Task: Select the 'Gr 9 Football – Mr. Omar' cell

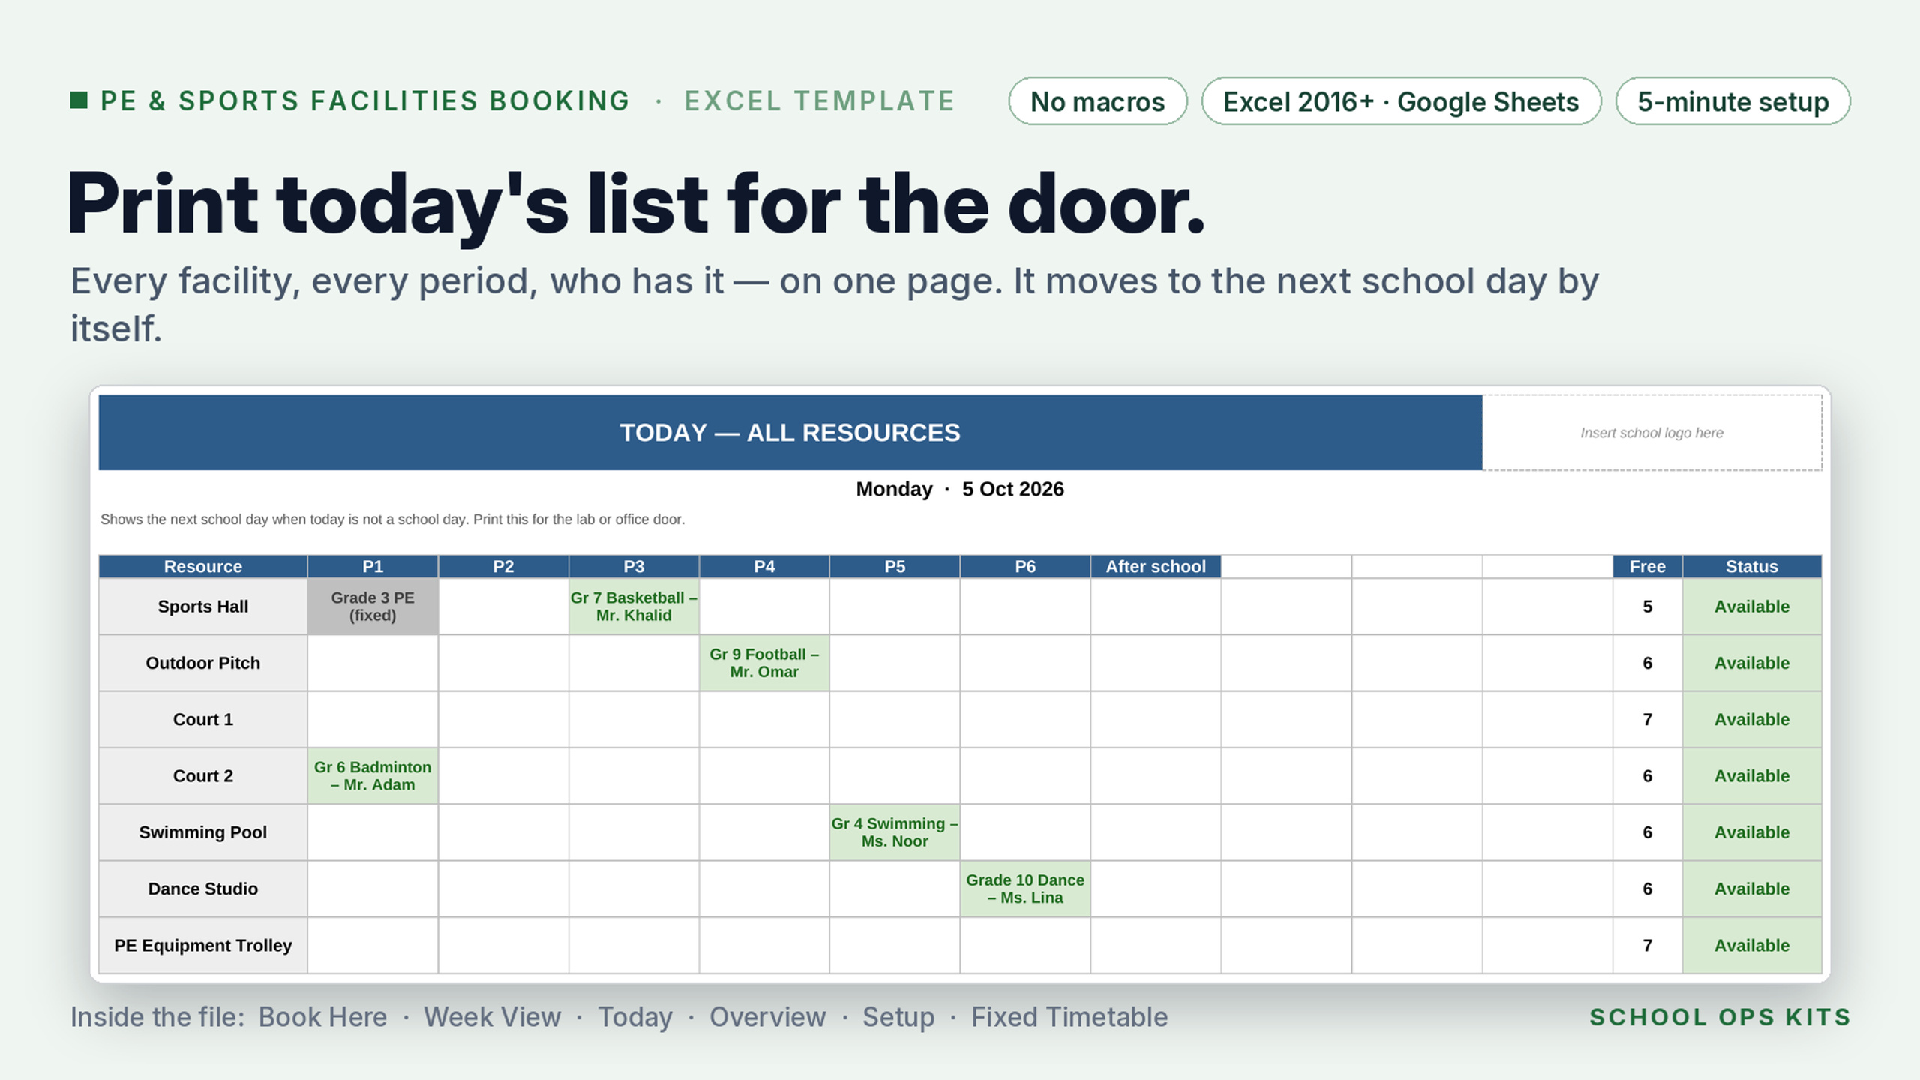Action: tap(764, 663)
